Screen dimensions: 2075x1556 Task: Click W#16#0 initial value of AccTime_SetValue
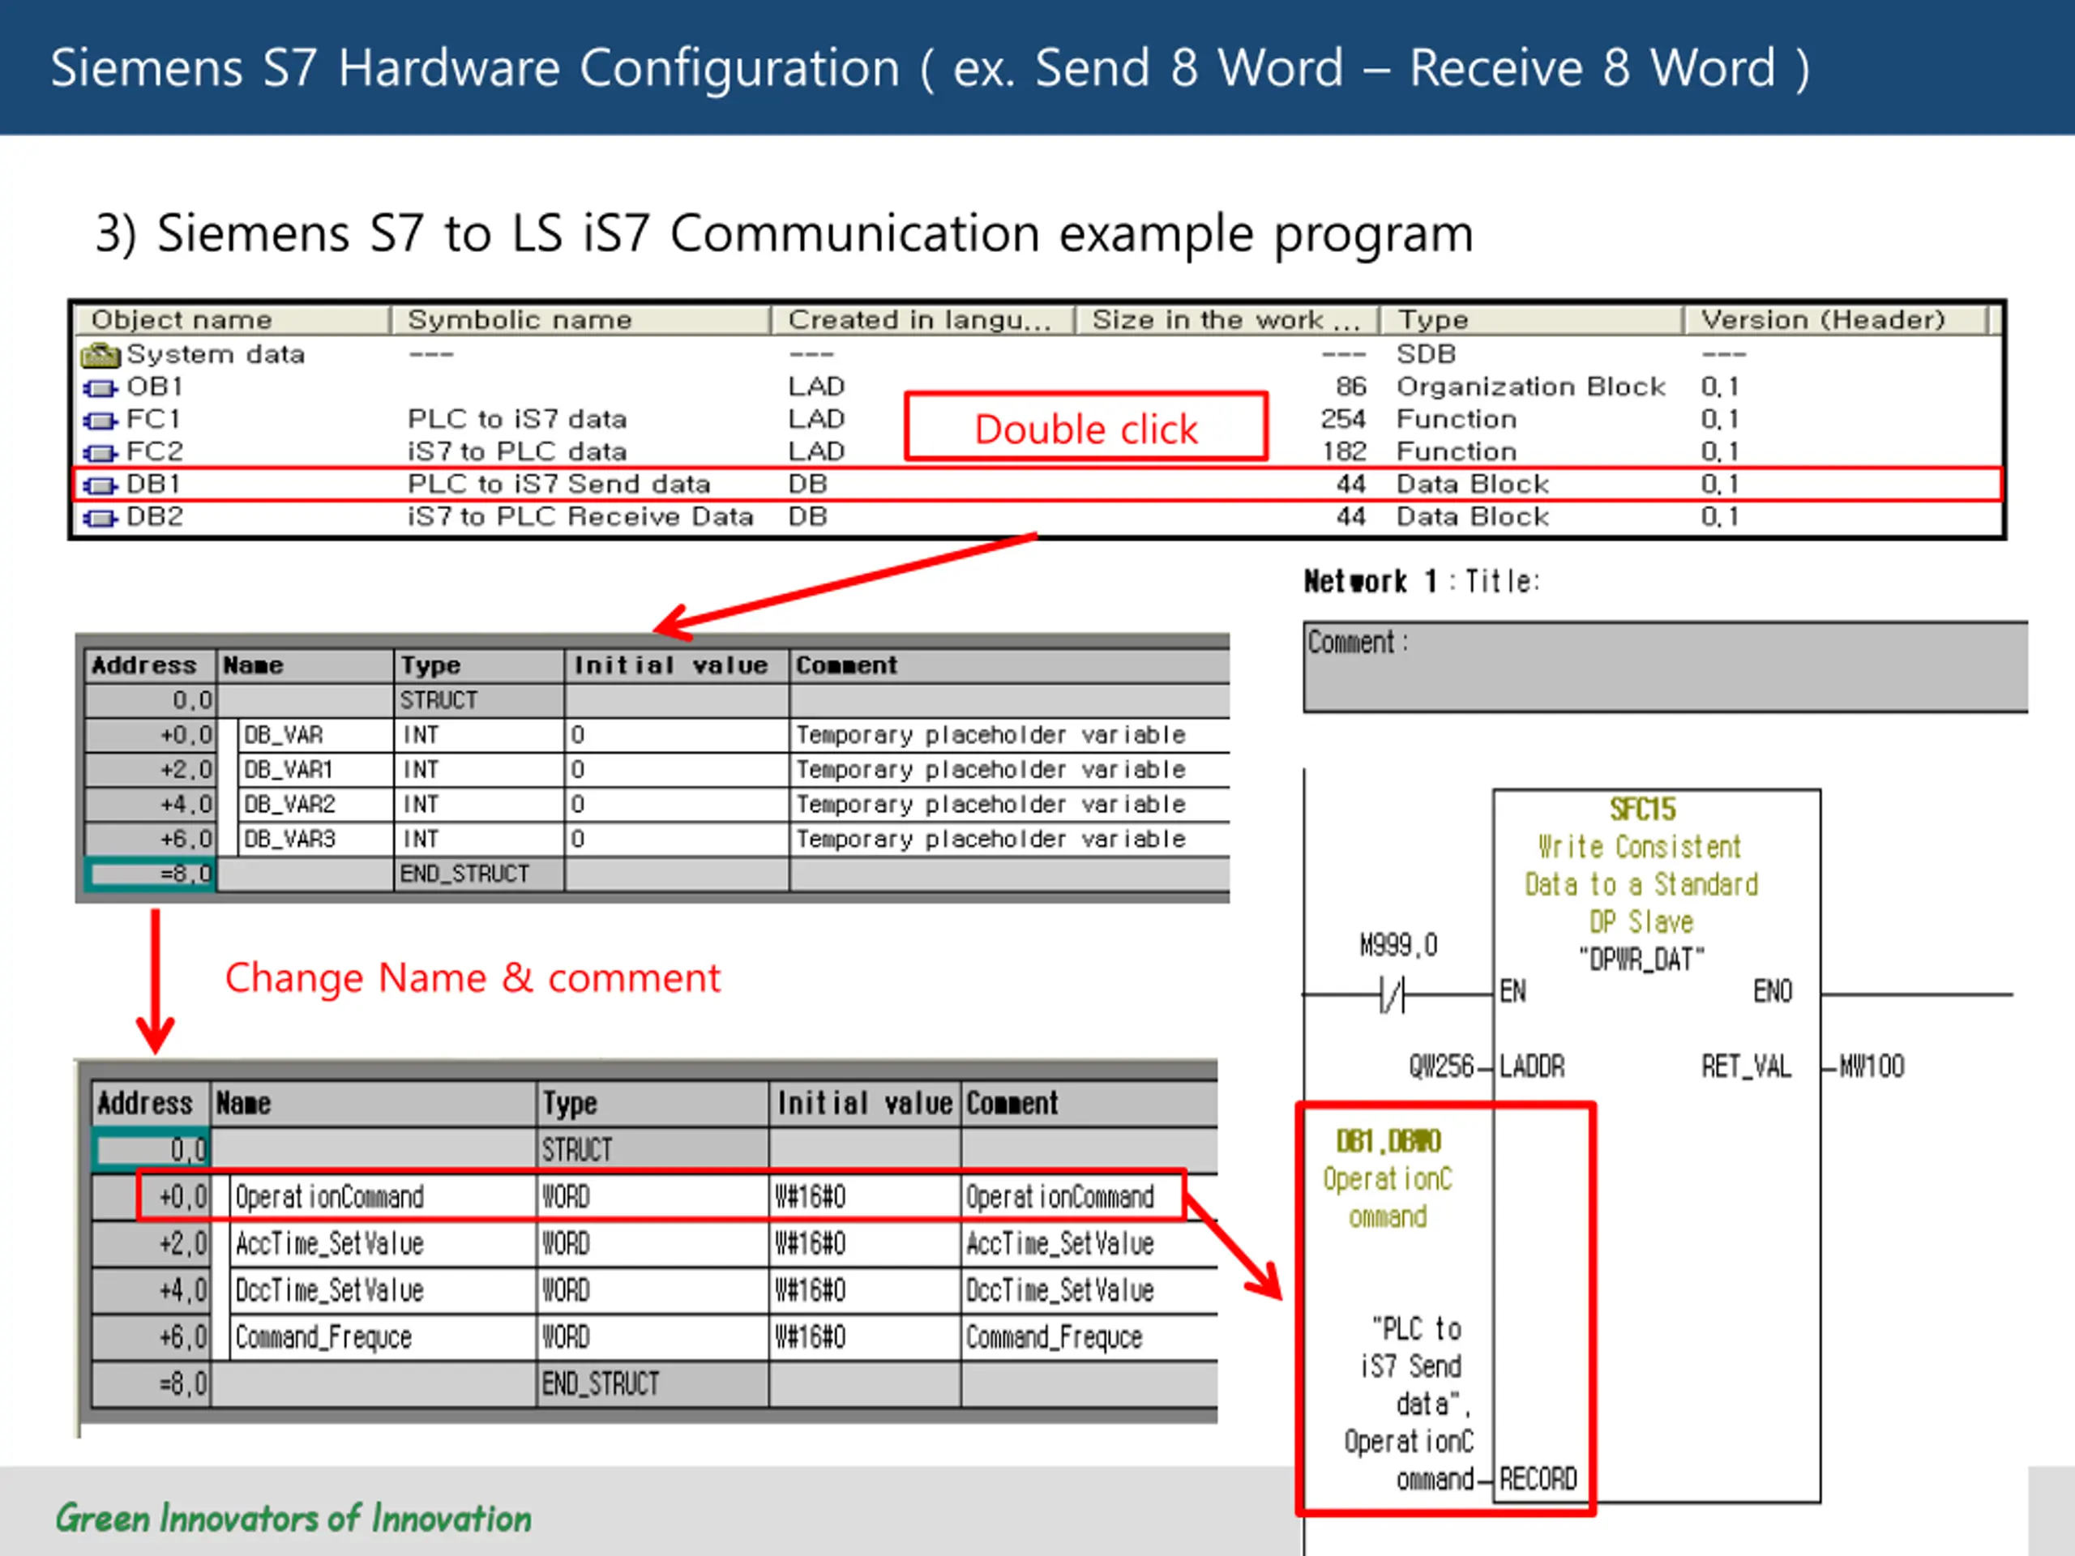(864, 1244)
